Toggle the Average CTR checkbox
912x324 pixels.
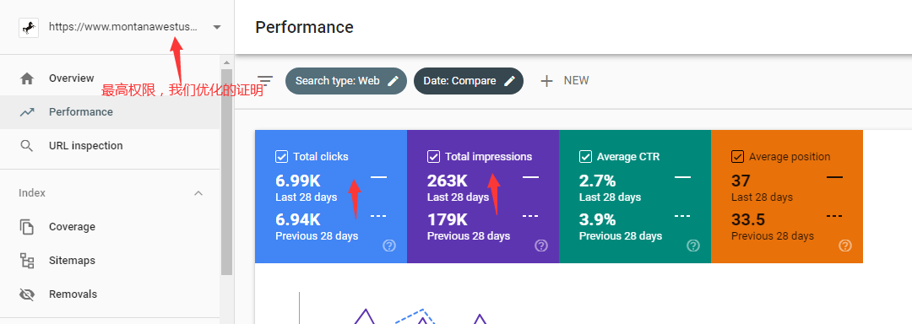[x=585, y=156]
